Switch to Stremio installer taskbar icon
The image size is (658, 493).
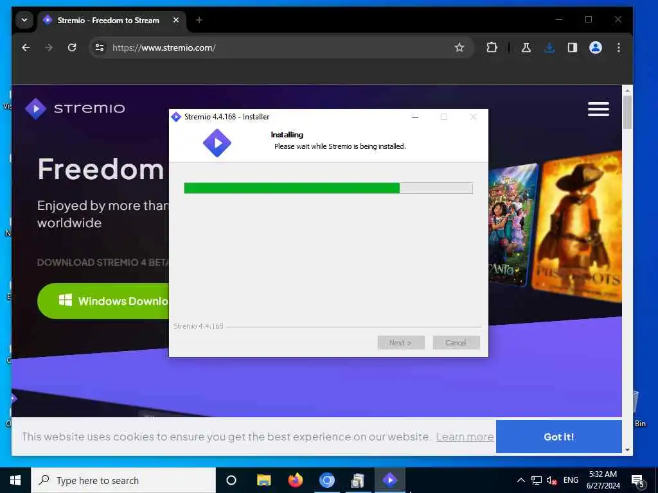coord(390,480)
